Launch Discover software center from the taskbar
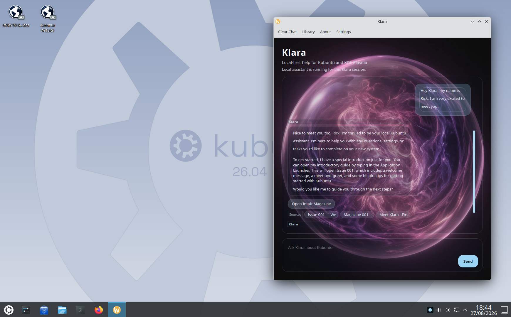This screenshot has width=511, height=317. tap(44, 310)
